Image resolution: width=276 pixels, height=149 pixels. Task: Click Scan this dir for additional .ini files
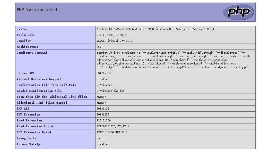click(52, 97)
